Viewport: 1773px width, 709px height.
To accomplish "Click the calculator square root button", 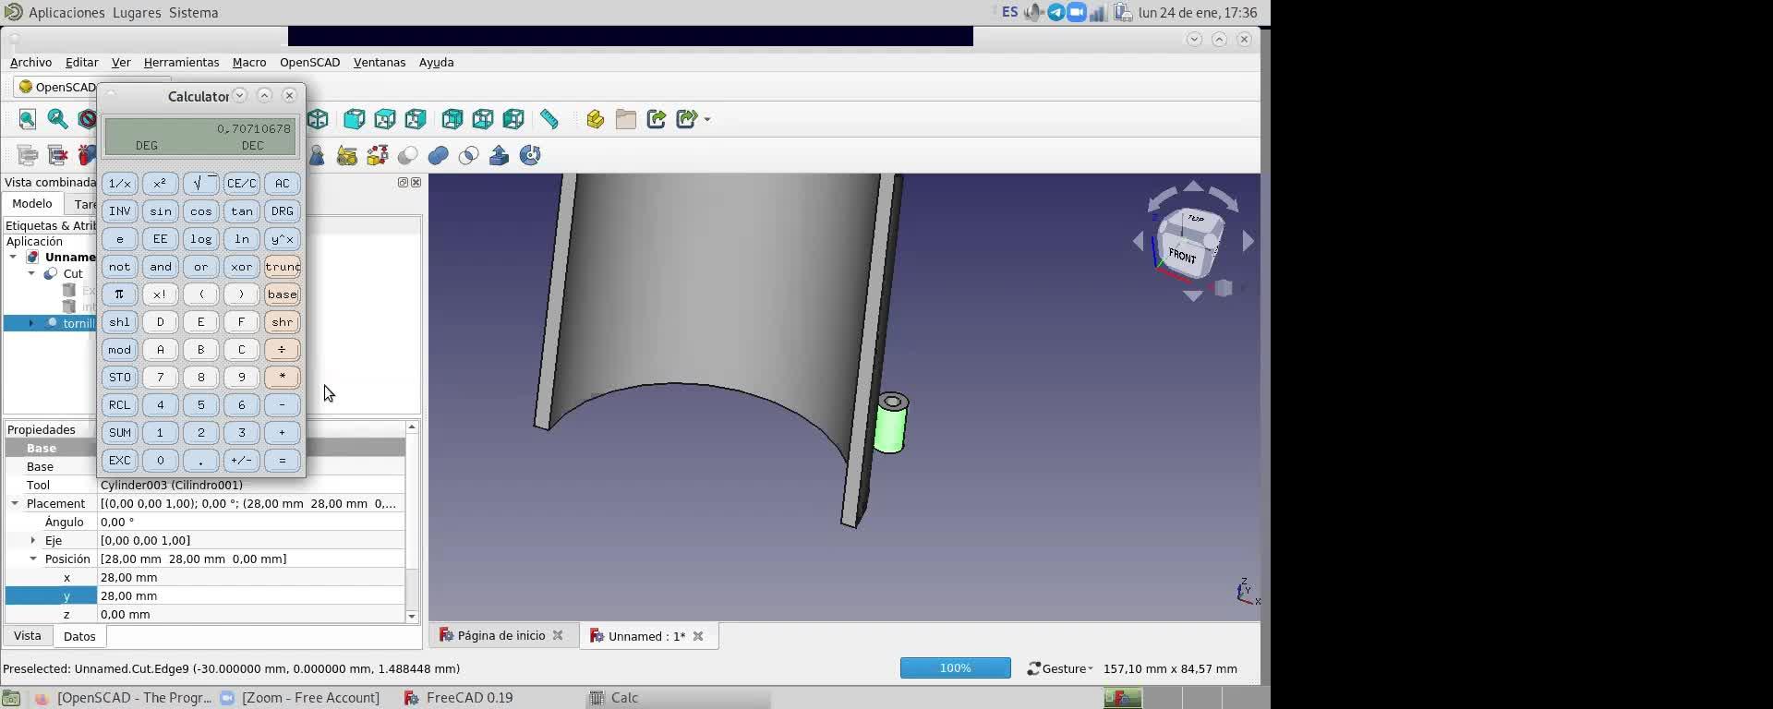I will (x=201, y=184).
